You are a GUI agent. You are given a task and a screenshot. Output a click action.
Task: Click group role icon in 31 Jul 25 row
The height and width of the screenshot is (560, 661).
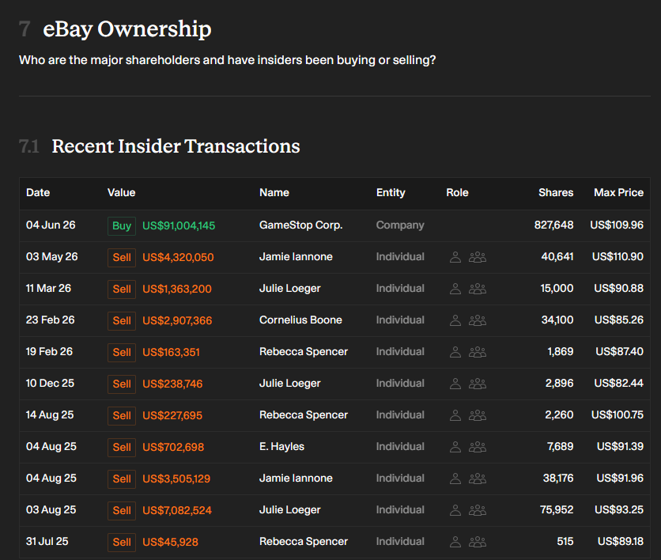pyautogui.click(x=478, y=542)
